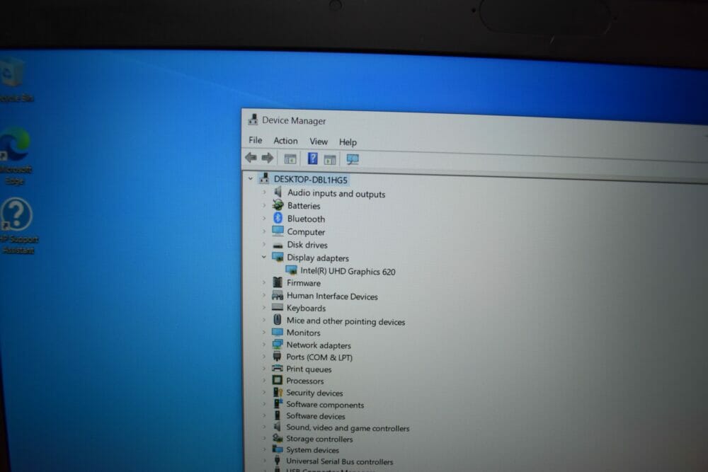Viewport: 708px width, 472px height.
Task: Click the Firmware chip icon
Action: point(278,282)
